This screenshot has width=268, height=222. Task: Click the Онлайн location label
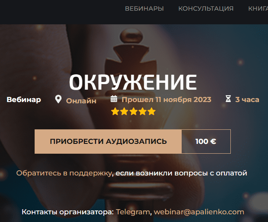[x=81, y=101]
